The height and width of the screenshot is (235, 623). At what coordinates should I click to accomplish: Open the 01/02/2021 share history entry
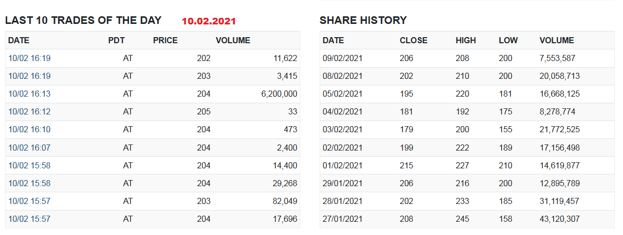pos(343,165)
